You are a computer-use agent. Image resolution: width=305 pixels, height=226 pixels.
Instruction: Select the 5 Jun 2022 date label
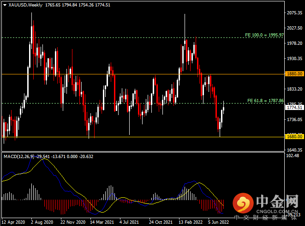point(218,222)
